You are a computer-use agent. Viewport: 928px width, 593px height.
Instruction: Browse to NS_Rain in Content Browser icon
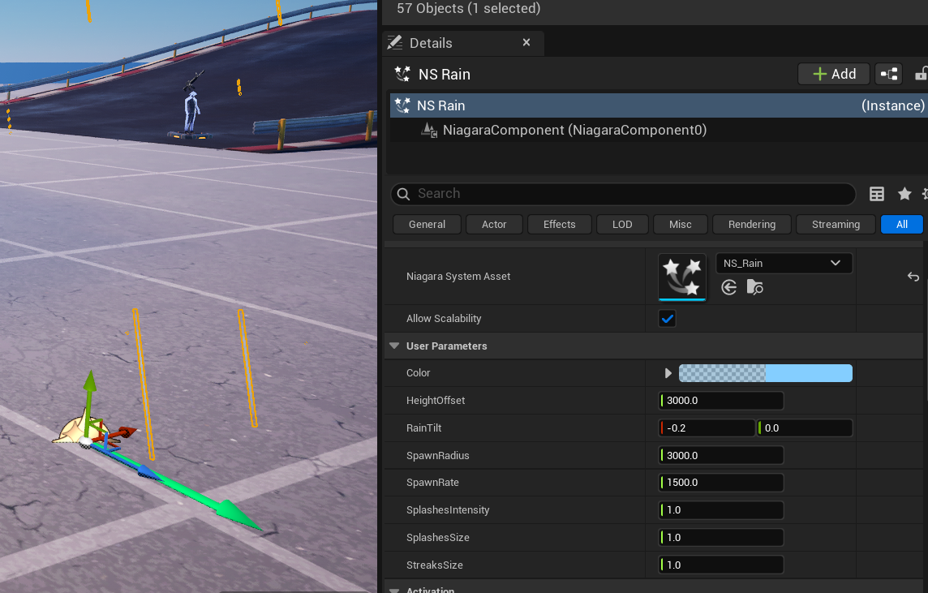754,288
